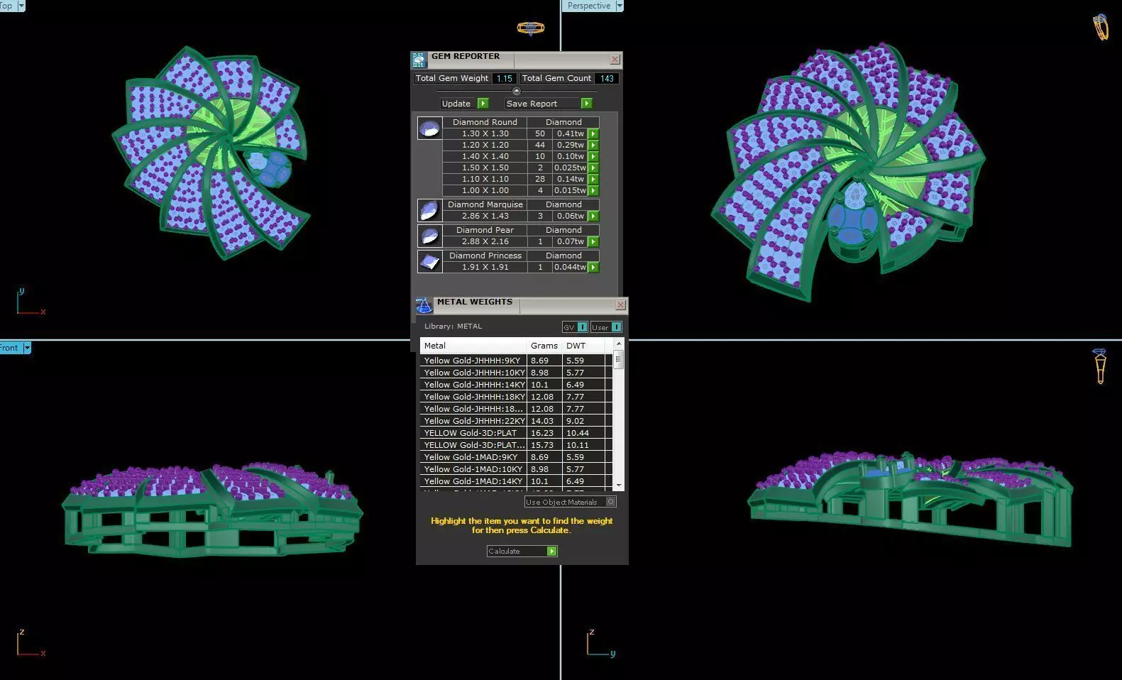Select the Diamond Round gem thumbnail
The width and height of the screenshot is (1122, 680).
[x=429, y=128]
